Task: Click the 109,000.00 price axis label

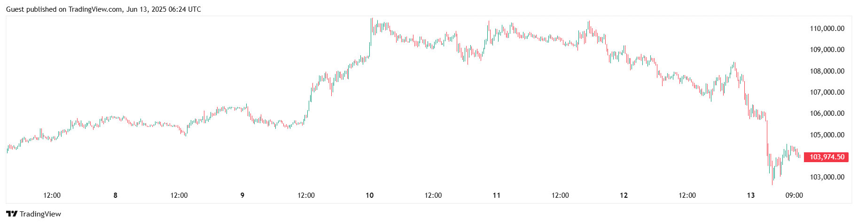Action: pos(827,50)
